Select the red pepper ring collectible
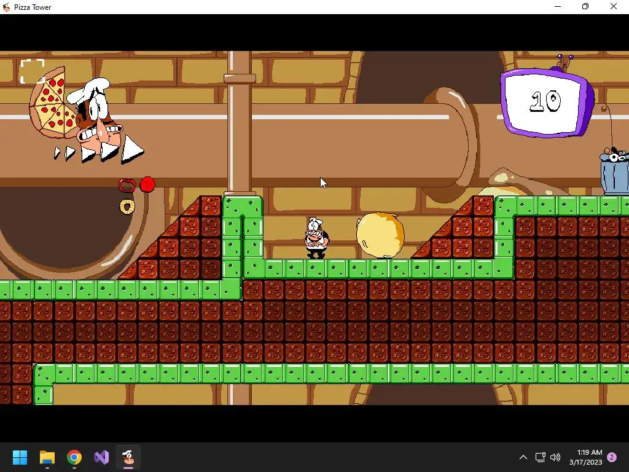The image size is (629, 472). pyautogui.click(x=127, y=185)
